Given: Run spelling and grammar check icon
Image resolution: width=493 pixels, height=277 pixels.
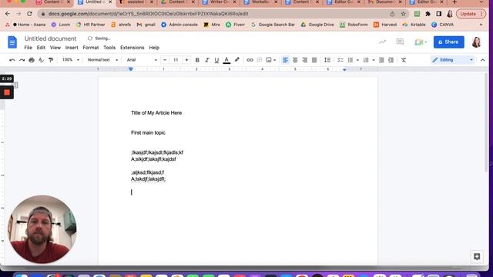Looking at the screenshot, I should [41, 60].
